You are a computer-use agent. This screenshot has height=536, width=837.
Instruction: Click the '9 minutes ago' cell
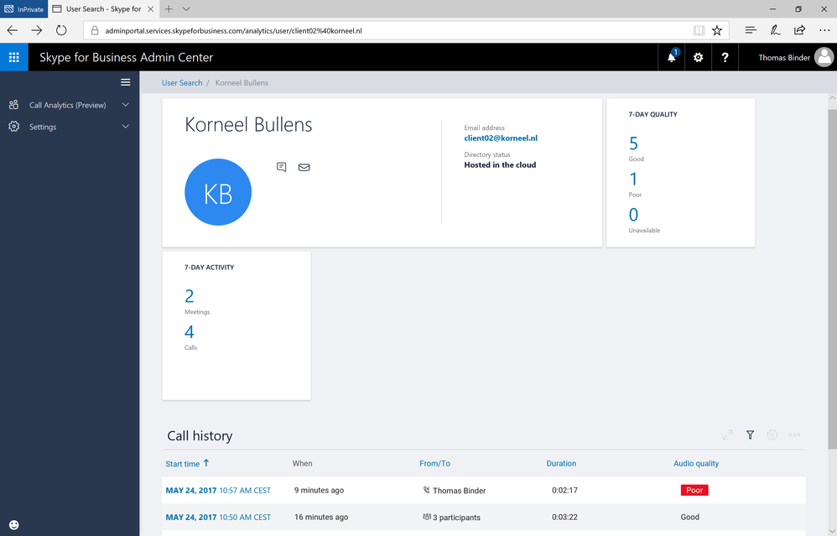[319, 490]
